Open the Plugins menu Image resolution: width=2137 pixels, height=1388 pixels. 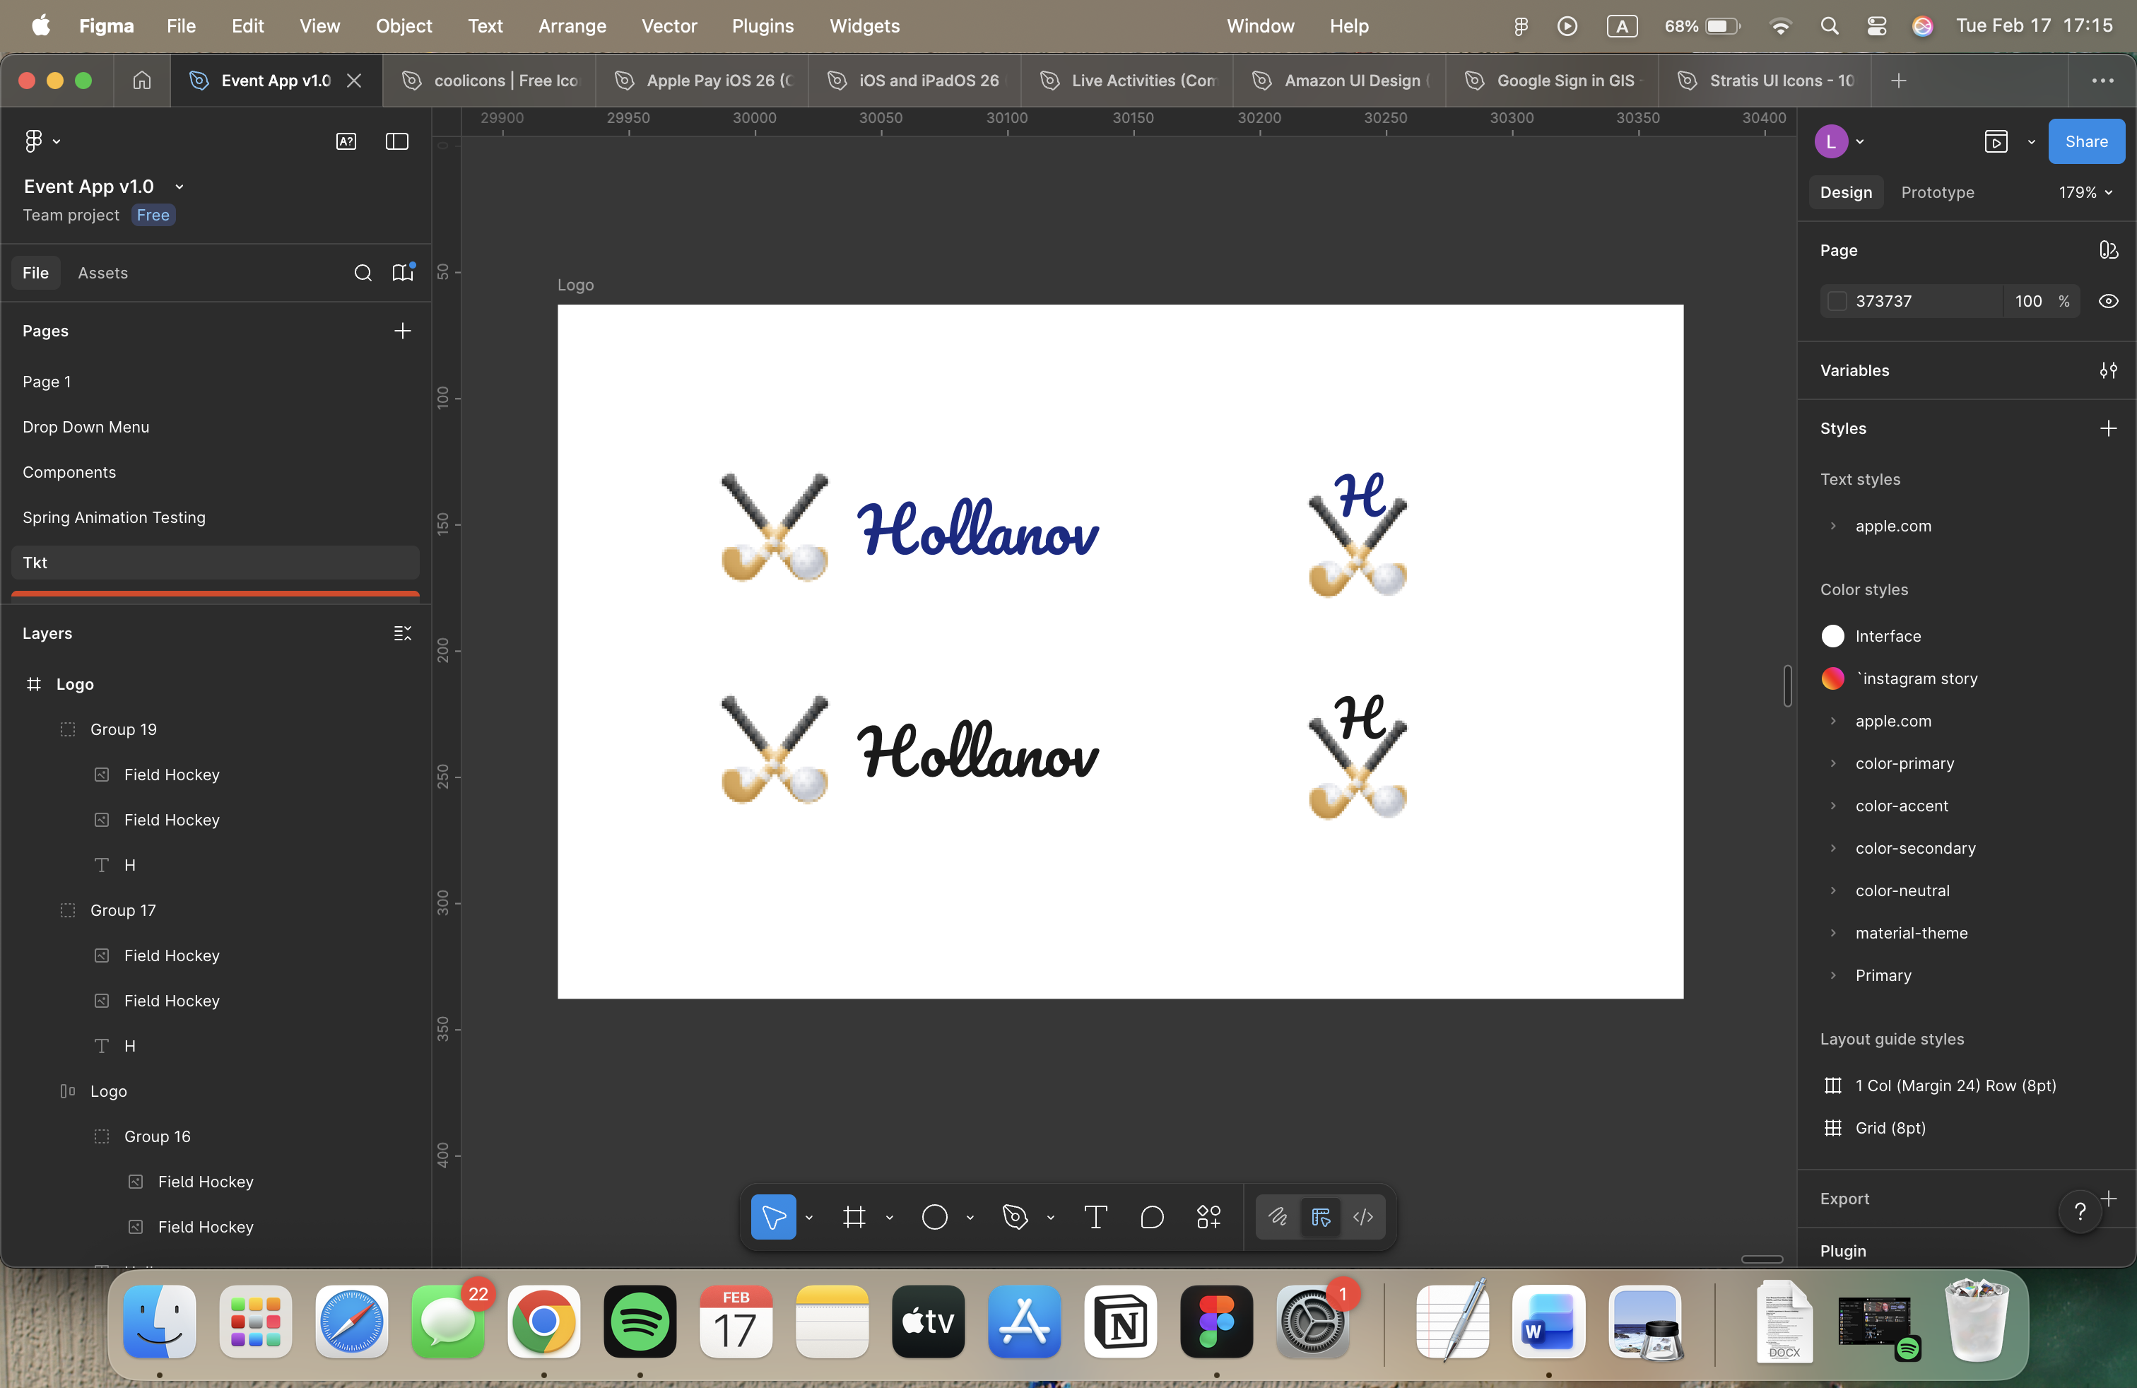(x=763, y=26)
